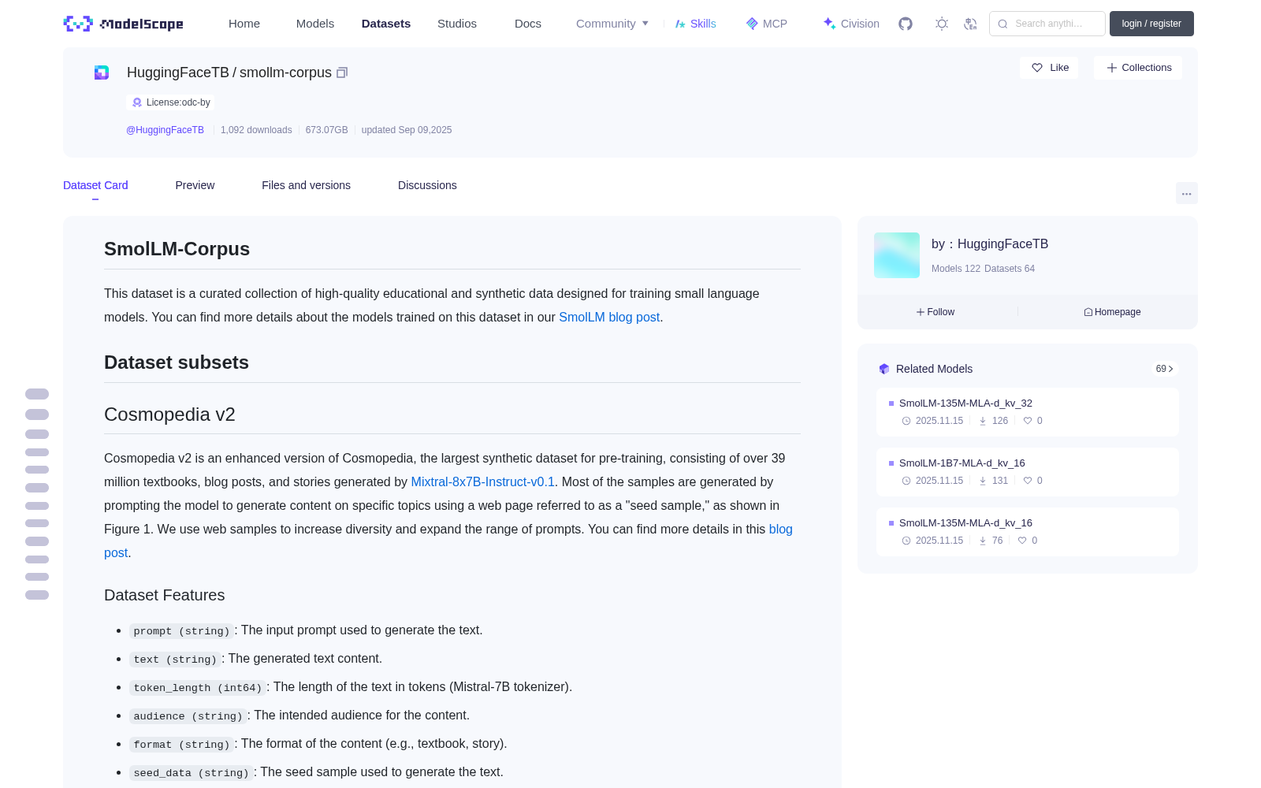Click the HuggingFaceTB gradient avatar thumbnail
1261x788 pixels.
coord(897,255)
